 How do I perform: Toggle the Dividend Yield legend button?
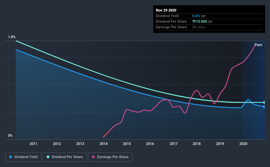tap(23, 157)
